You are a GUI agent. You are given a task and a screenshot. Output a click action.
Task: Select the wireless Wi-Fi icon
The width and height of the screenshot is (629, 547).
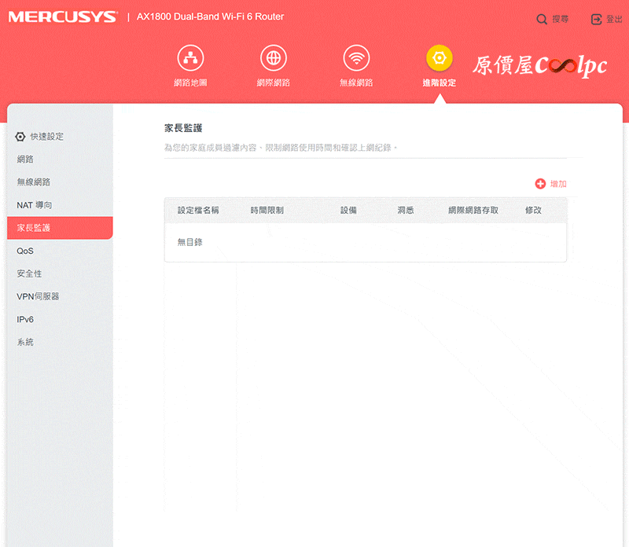(356, 58)
